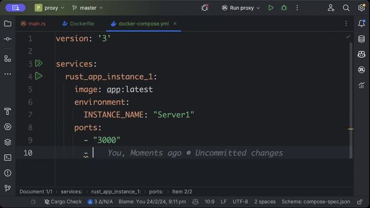Open the proxy project dropdown

pyautogui.click(x=49, y=8)
